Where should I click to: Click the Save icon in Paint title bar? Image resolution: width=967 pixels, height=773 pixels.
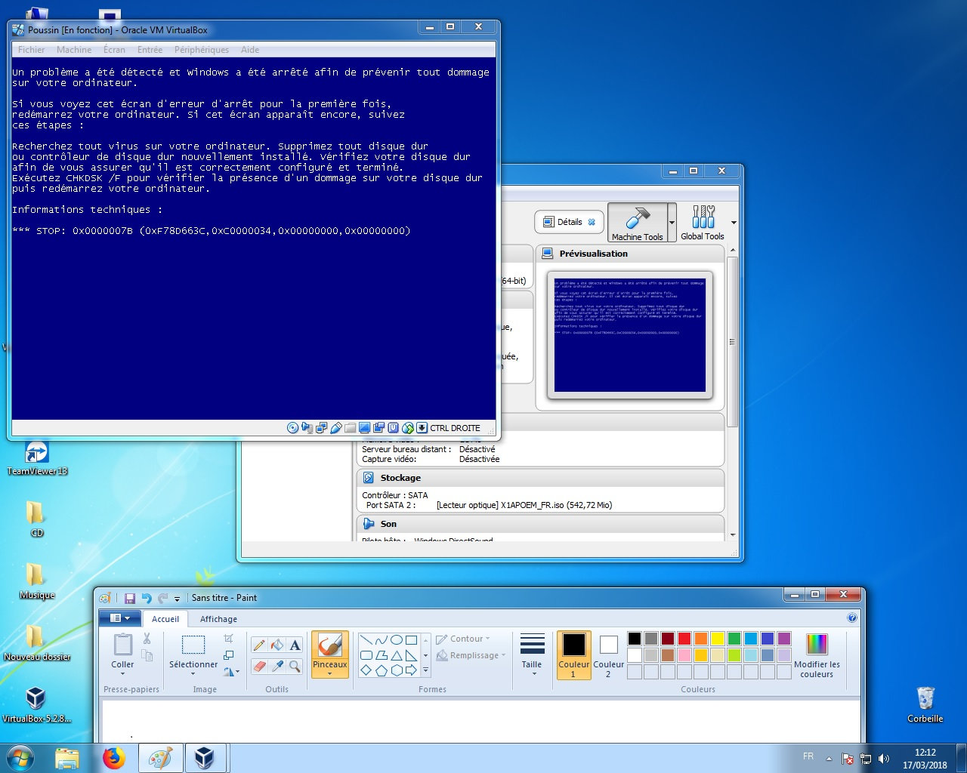(x=130, y=598)
